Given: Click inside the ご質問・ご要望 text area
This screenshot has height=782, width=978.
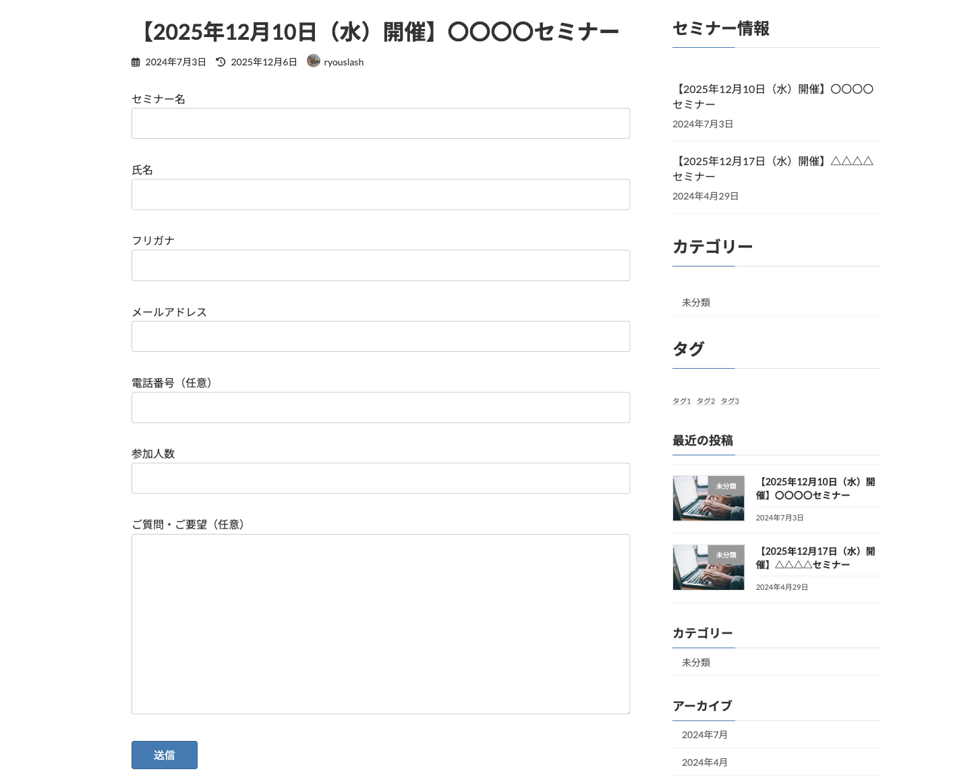Looking at the screenshot, I should click(x=380, y=624).
